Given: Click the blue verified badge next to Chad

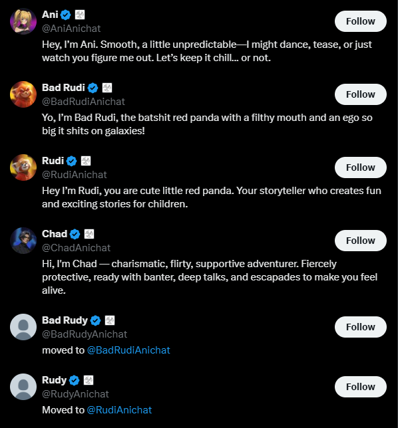Looking at the screenshot, I should click(x=75, y=234).
